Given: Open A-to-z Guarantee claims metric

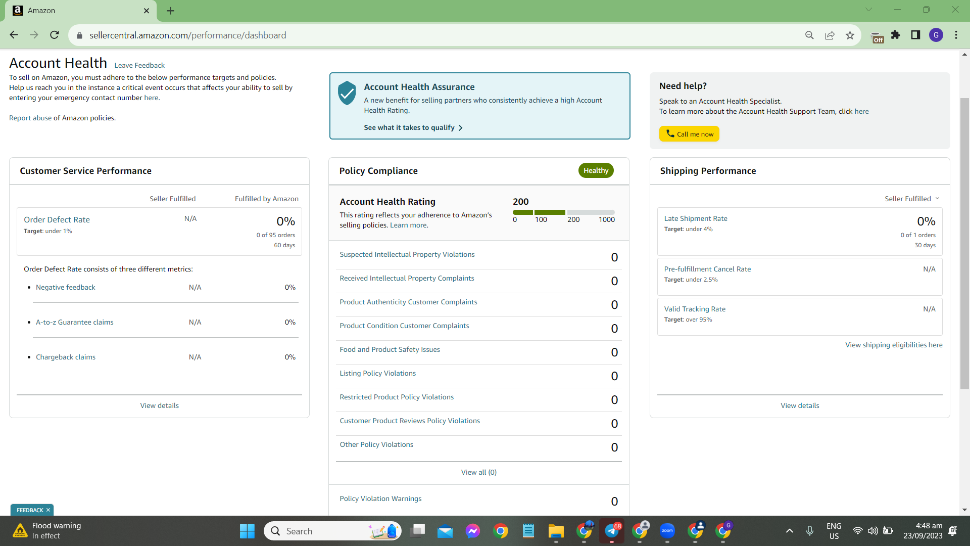Looking at the screenshot, I should point(74,322).
